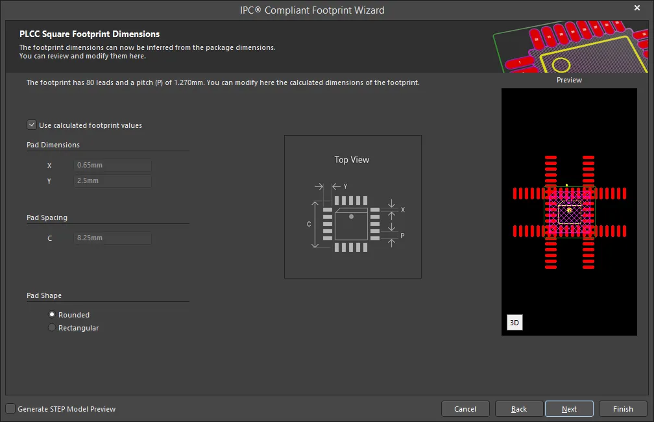654x422 pixels.
Task: Click the Pad Dimensions Y field
Action: [x=113, y=180]
